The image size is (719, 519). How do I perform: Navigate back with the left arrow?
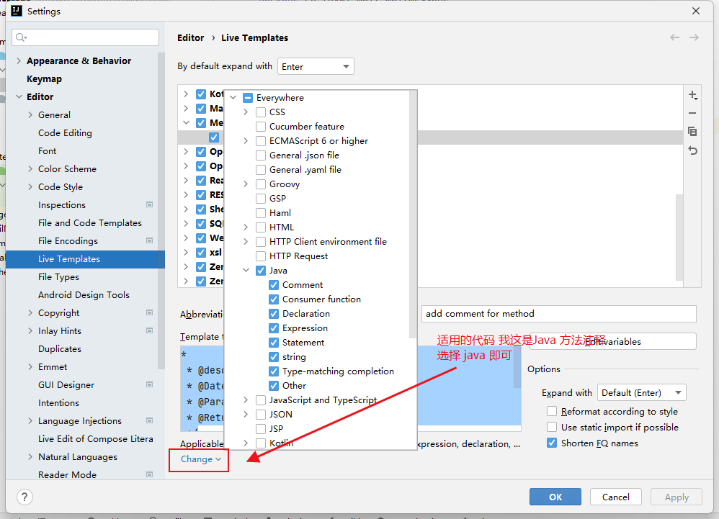point(674,37)
